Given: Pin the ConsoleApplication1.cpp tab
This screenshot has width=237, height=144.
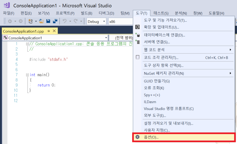Looking at the screenshot, I should coord(48,31).
